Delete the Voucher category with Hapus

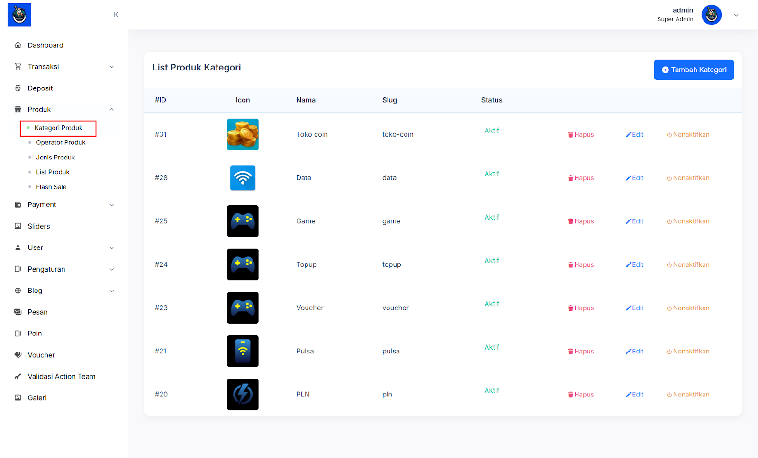581,308
